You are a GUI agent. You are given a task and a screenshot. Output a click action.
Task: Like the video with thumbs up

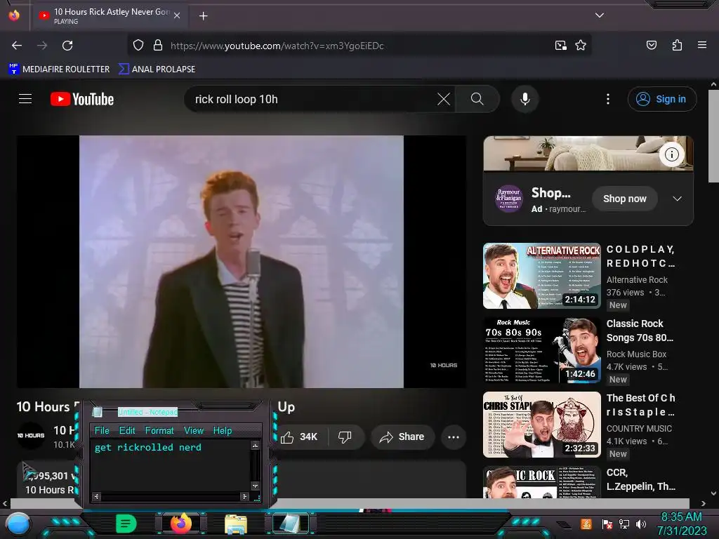(x=299, y=437)
